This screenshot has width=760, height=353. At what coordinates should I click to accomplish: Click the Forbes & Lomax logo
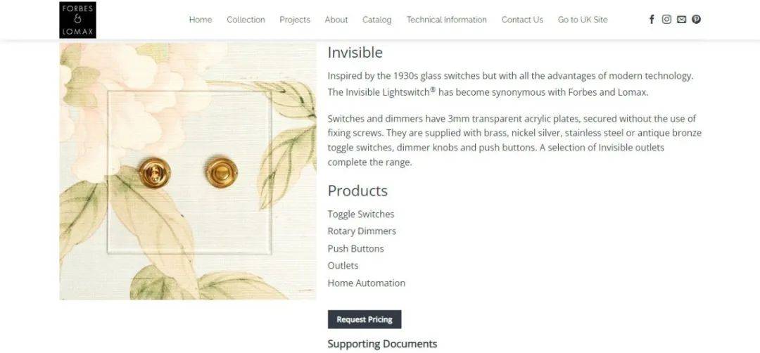click(x=77, y=20)
